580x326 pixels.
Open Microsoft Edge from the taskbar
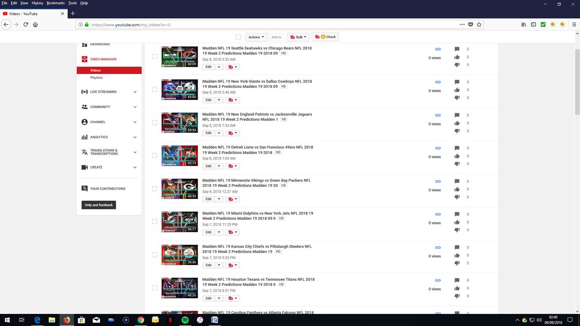click(37, 320)
